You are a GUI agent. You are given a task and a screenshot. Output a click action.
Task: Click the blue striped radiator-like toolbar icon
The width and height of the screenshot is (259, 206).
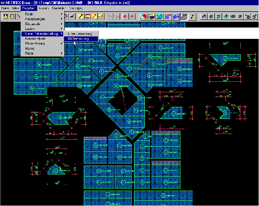[168, 16]
